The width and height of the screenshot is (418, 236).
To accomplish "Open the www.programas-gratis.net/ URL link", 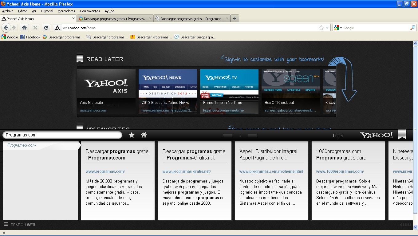I will 187,171.
